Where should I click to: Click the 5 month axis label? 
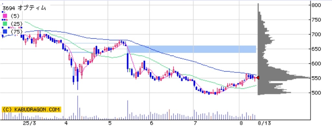click(x=110, y=123)
